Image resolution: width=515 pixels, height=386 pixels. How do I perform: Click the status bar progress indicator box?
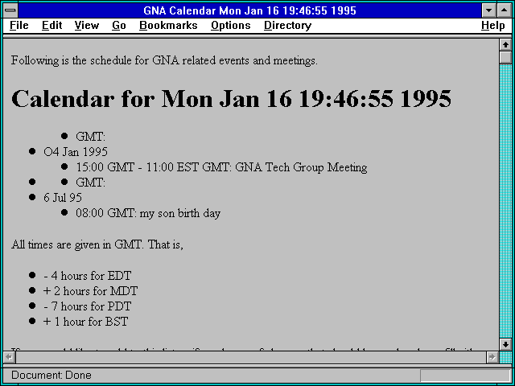click(465, 376)
